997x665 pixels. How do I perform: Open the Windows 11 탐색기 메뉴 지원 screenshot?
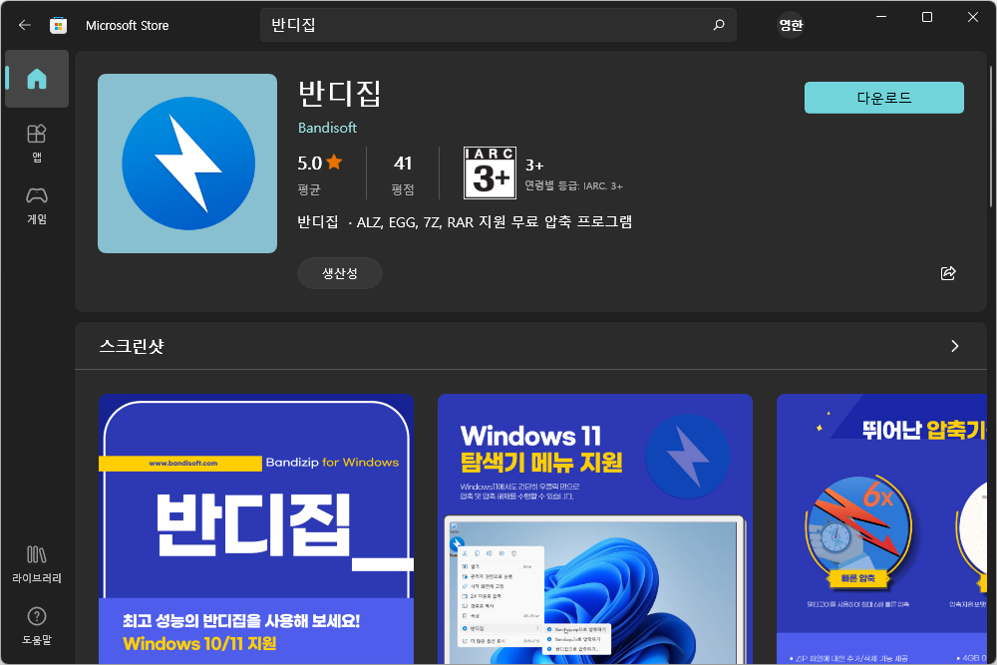point(595,529)
